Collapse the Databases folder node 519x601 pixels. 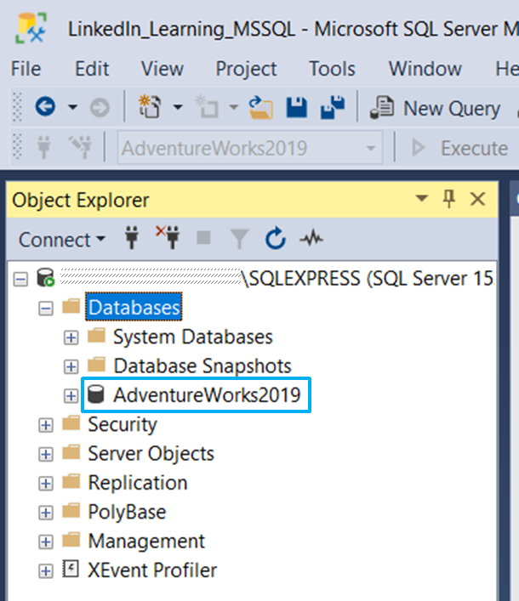click(46, 309)
